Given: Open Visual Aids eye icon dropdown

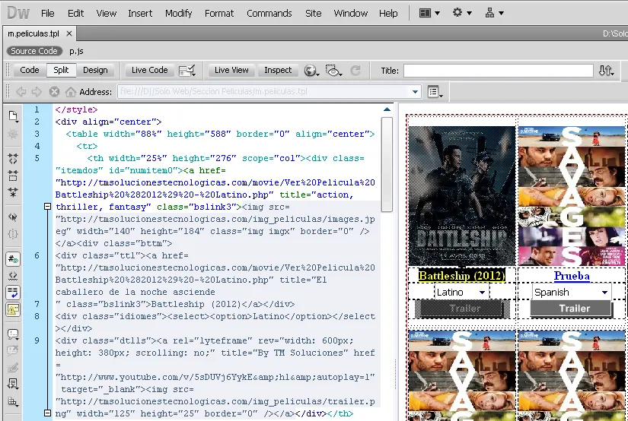Looking at the screenshot, I should (x=333, y=71).
